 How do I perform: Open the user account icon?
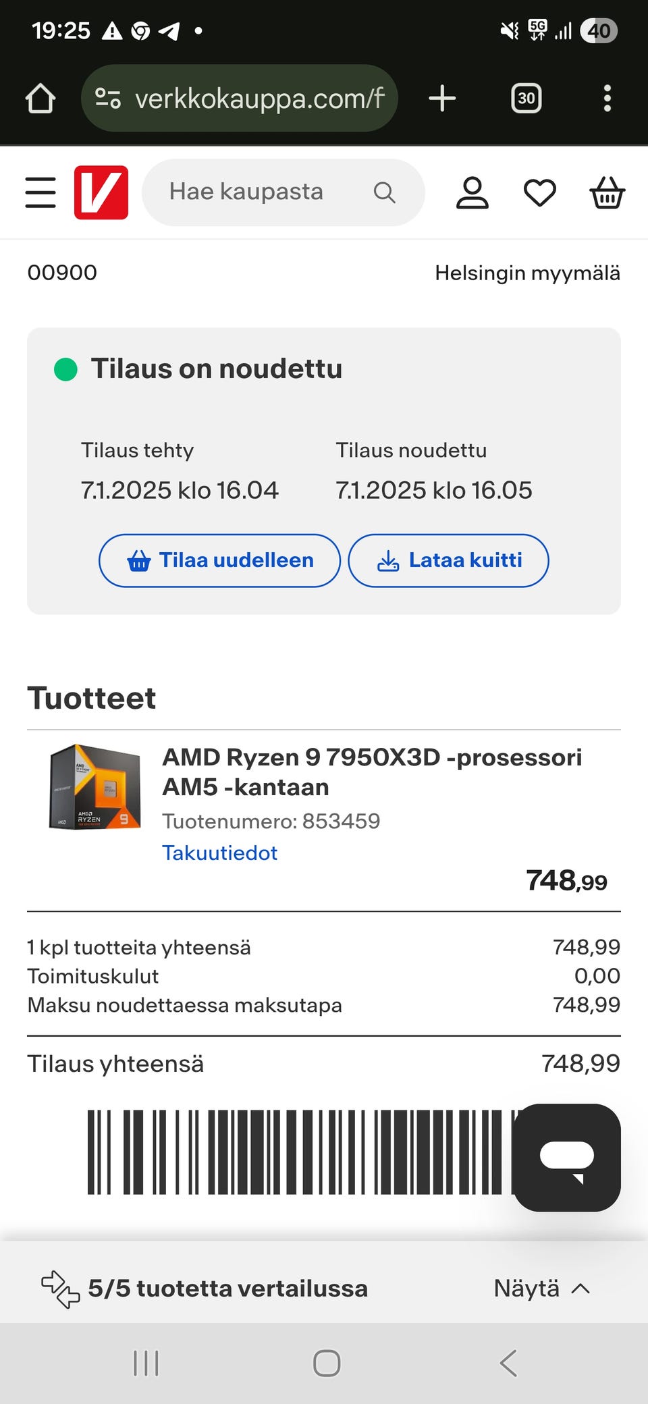[472, 193]
